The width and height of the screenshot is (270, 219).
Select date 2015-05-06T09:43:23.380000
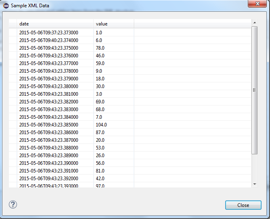click(49, 86)
